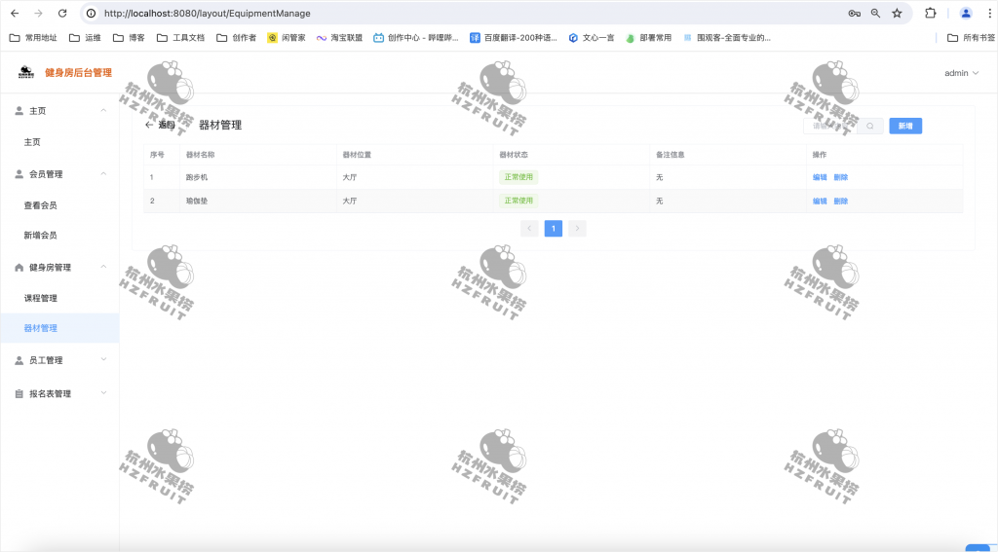Click the equipment search input field
This screenshot has height=552, width=998.
pyautogui.click(x=830, y=126)
